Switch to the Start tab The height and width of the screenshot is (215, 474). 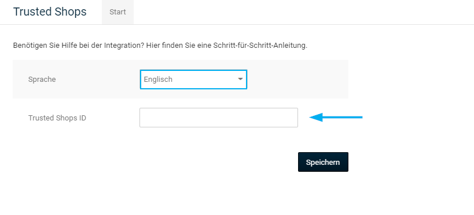(117, 12)
